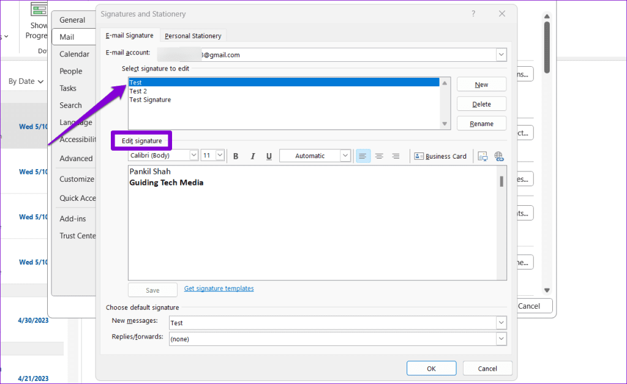Select the 'Test 2' signature
Screen dimensions: 627x384
[x=284, y=91]
